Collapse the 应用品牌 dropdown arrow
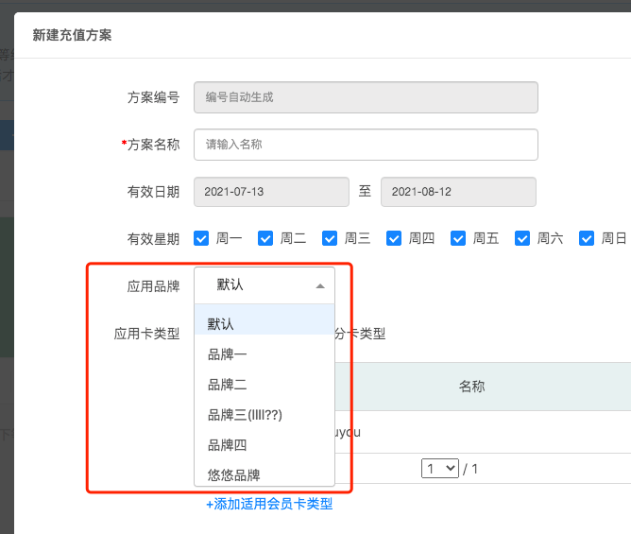The width and height of the screenshot is (631, 534). (320, 285)
